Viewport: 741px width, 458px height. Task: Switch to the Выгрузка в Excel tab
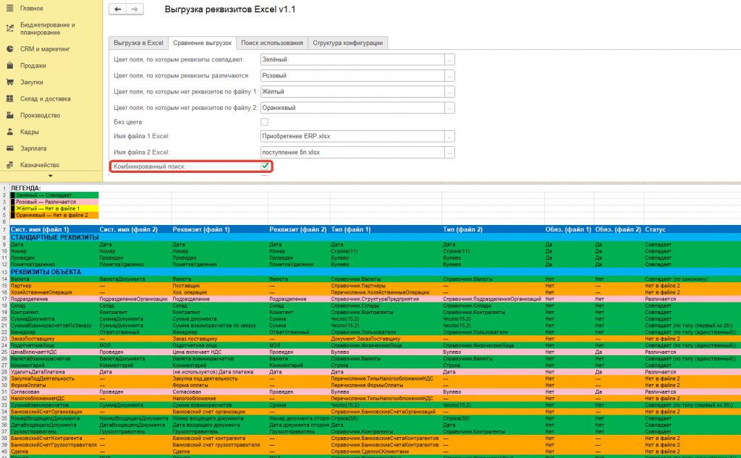(x=138, y=43)
